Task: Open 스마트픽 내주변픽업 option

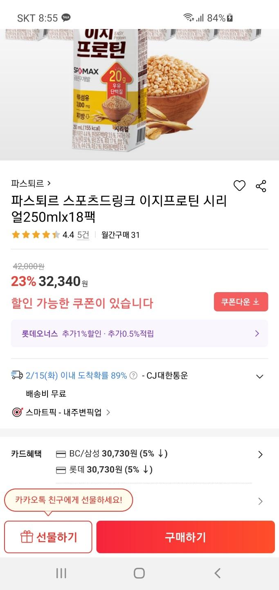Action: click(x=64, y=412)
